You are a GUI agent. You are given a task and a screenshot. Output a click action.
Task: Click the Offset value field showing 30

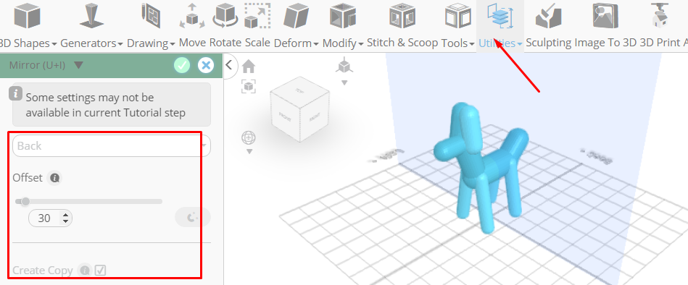50,218
